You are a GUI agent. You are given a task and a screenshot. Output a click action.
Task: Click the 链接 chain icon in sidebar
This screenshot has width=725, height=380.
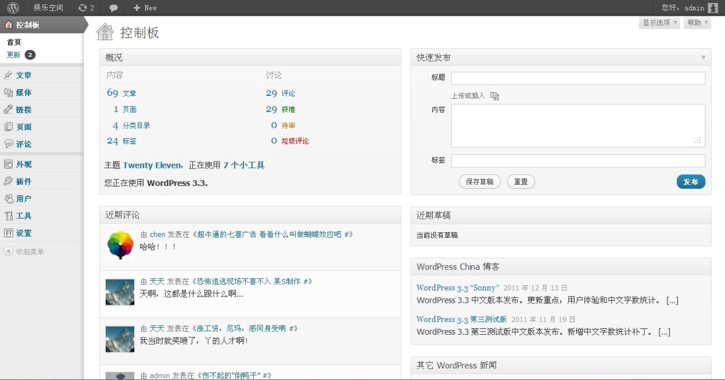click(8, 109)
